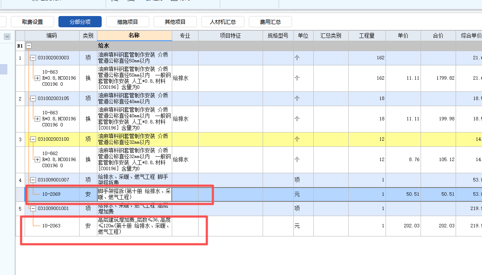Select the 合价 value 1799.82
Screen dimensions: 482x275
click(438, 78)
